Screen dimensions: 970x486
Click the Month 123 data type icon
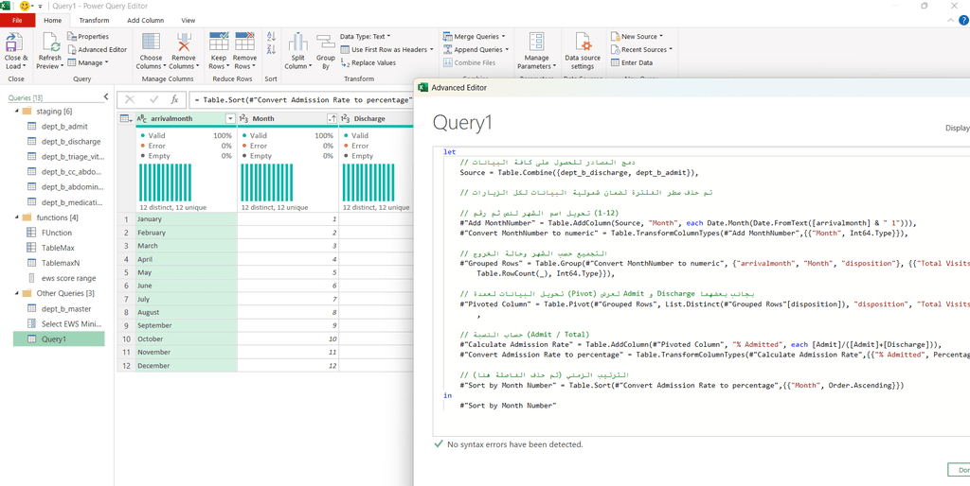tap(243, 118)
